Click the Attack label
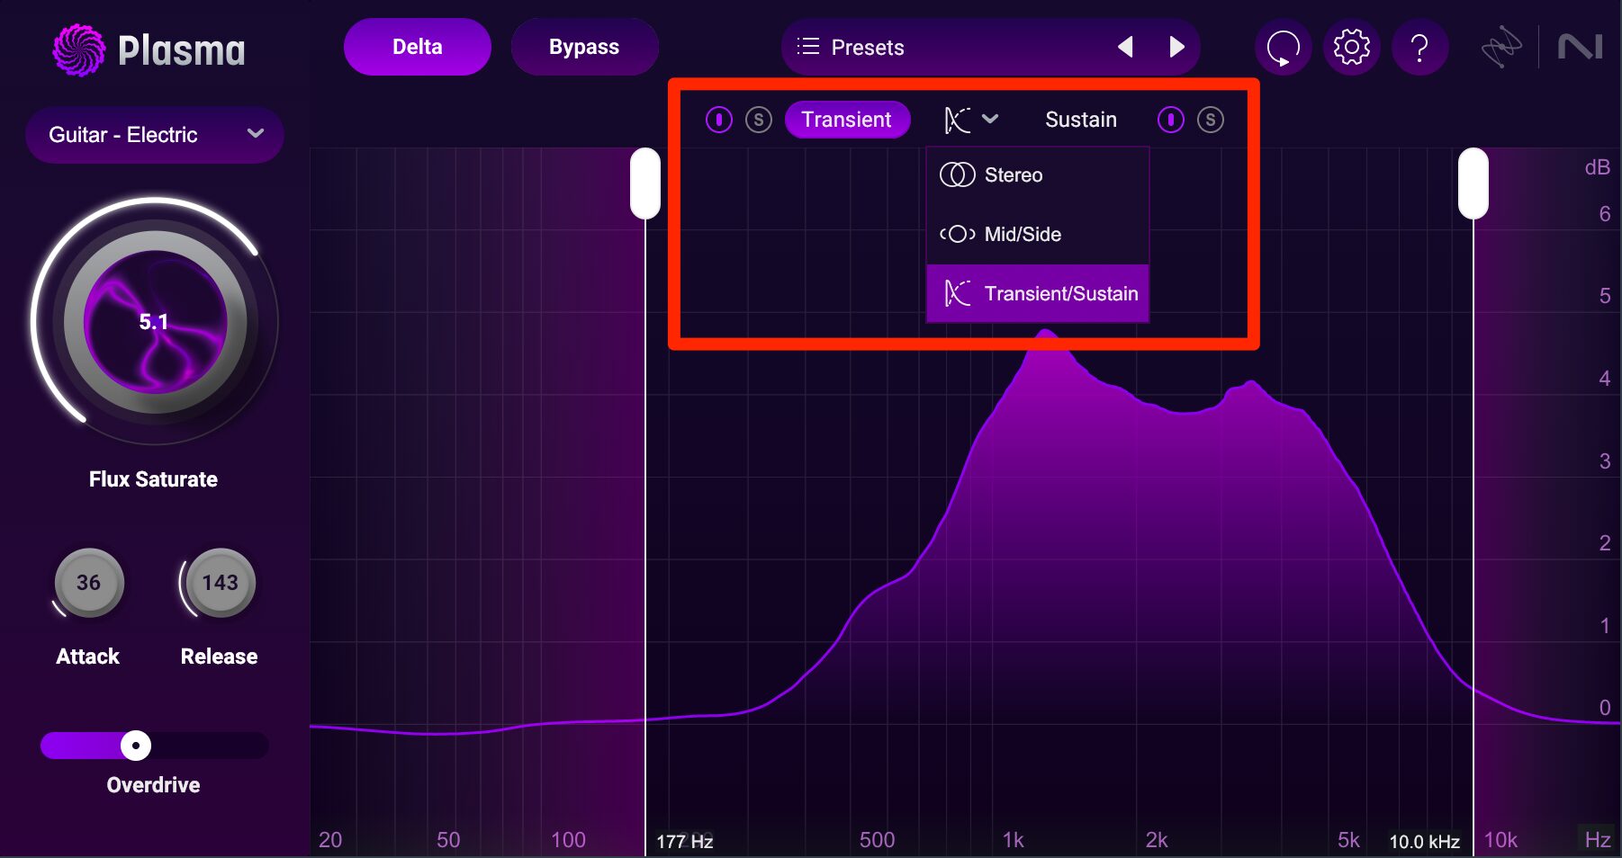Image resolution: width=1622 pixels, height=858 pixels. click(87, 657)
